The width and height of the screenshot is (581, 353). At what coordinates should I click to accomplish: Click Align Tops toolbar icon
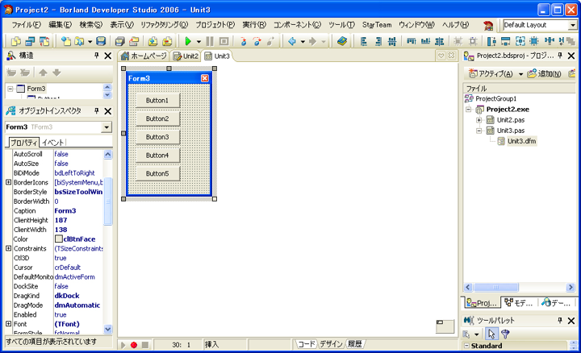(x=411, y=41)
